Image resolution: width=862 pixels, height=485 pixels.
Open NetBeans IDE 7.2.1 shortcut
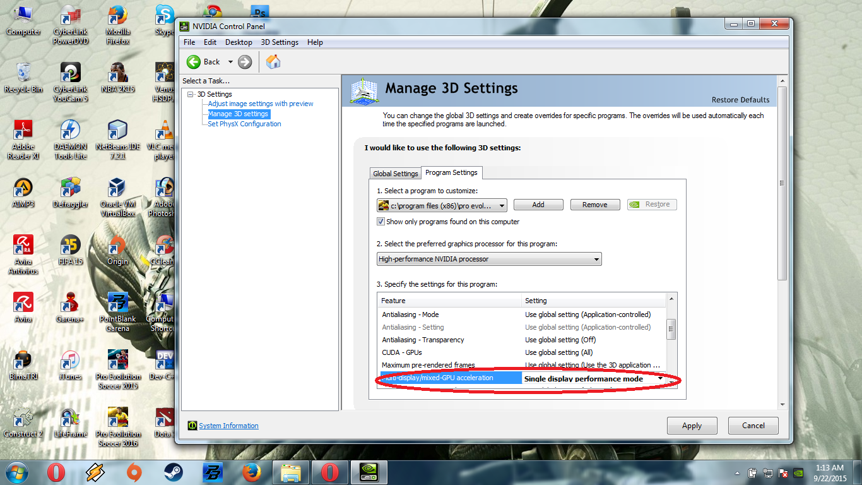coord(118,140)
